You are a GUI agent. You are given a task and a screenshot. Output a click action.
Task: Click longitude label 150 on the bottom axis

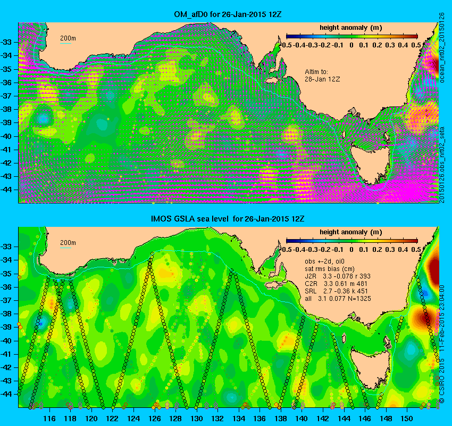(x=407, y=418)
